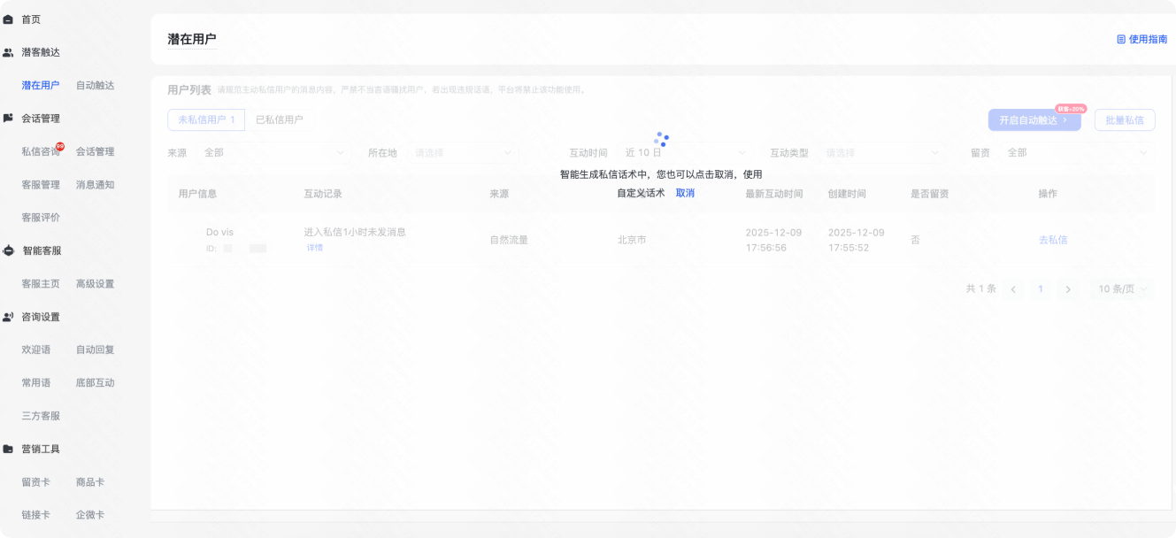The height and width of the screenshot is (538, 1176).
Task: Go to next page arrow
Action: [x=1068, y=289]
